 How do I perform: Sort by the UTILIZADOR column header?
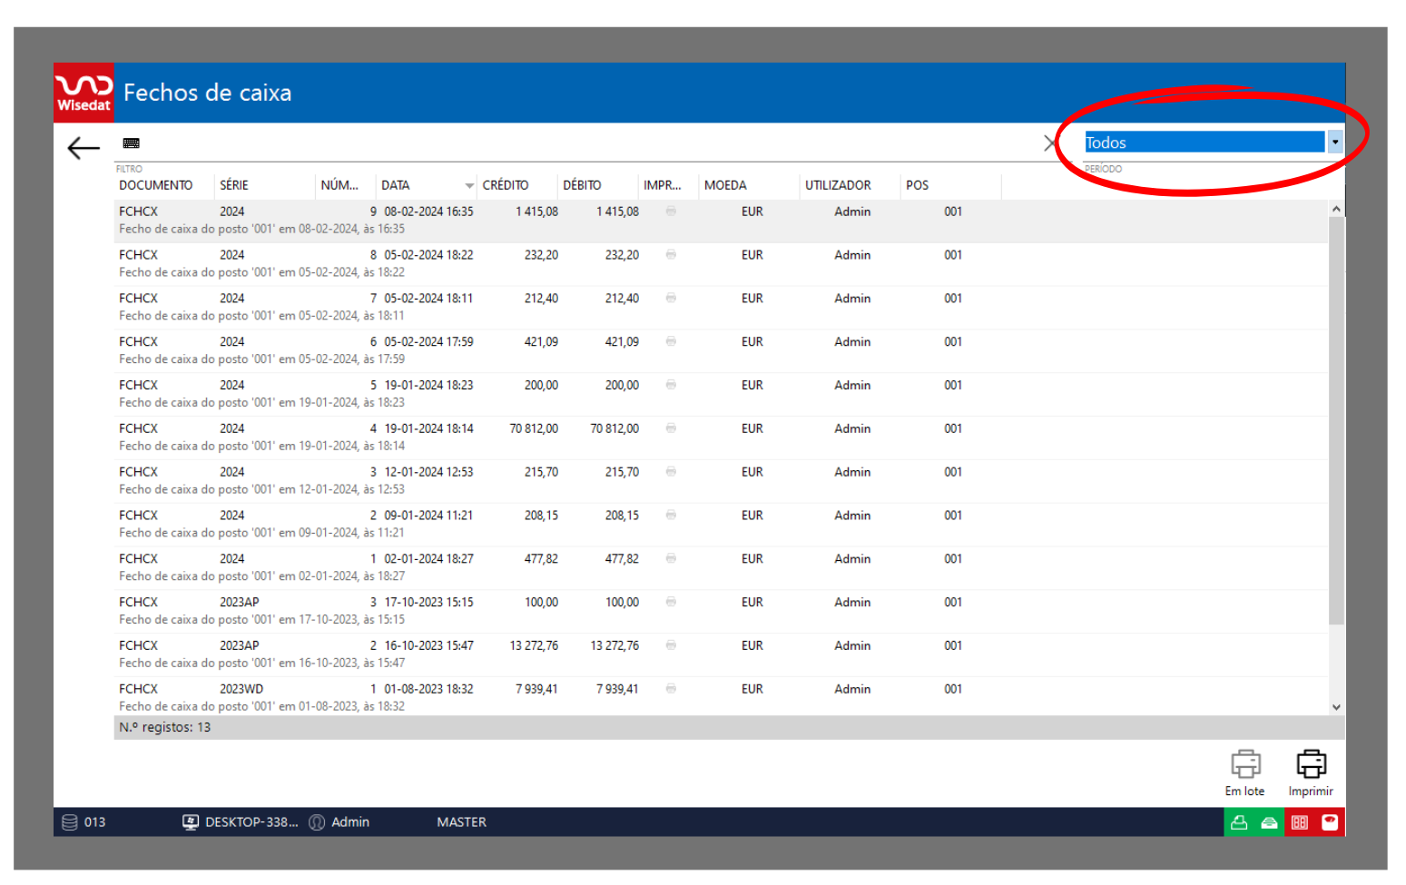[x=838, y=185]
